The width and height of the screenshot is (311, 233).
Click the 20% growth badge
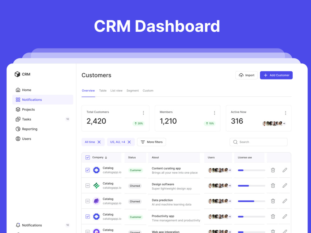138,123
